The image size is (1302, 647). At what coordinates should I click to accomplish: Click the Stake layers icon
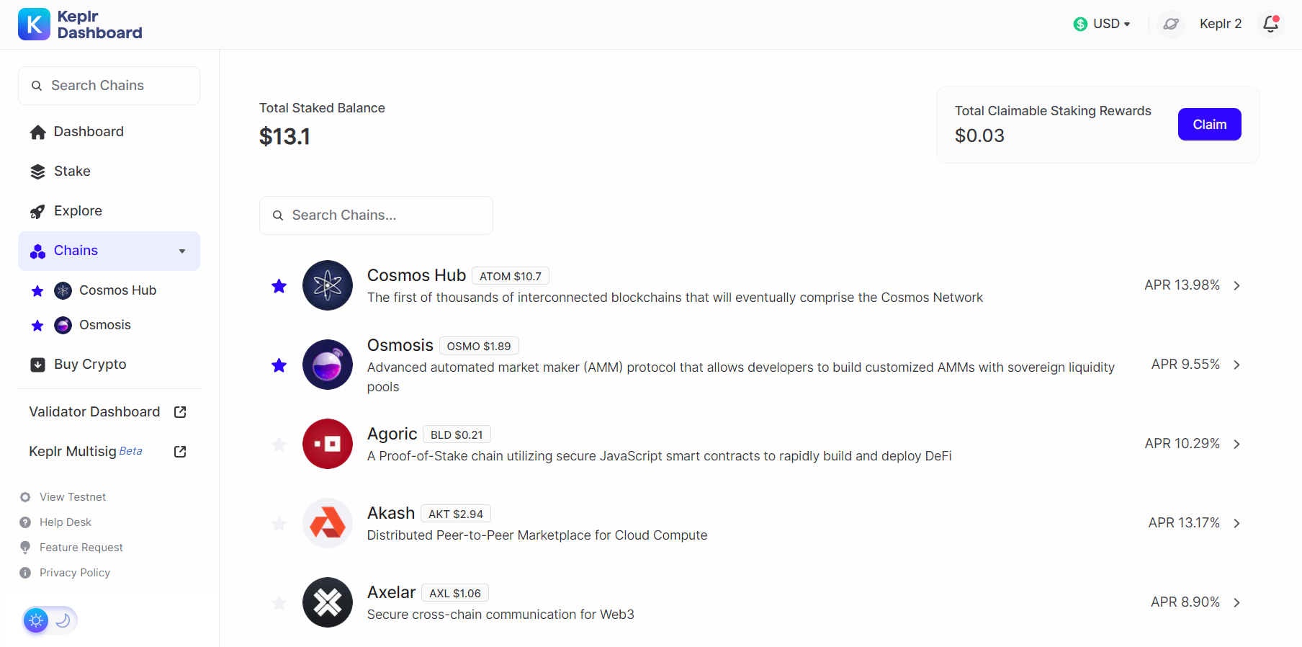click(x=38, y=171)
